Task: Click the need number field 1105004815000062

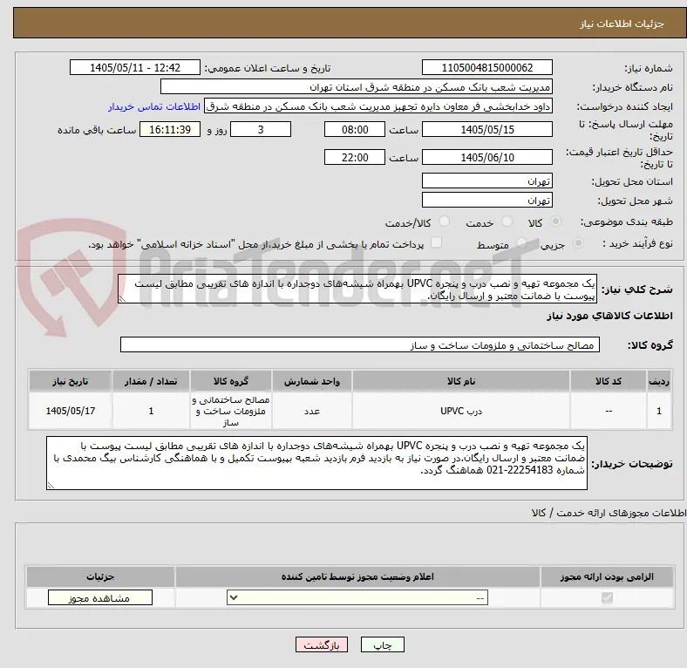Action: (487, 68)
